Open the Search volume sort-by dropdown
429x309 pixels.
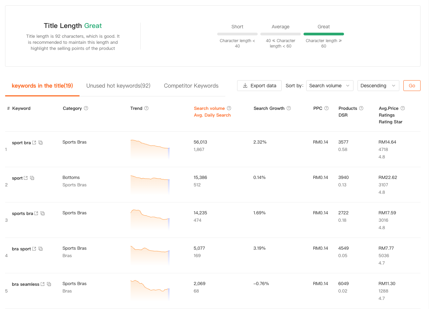330,86
